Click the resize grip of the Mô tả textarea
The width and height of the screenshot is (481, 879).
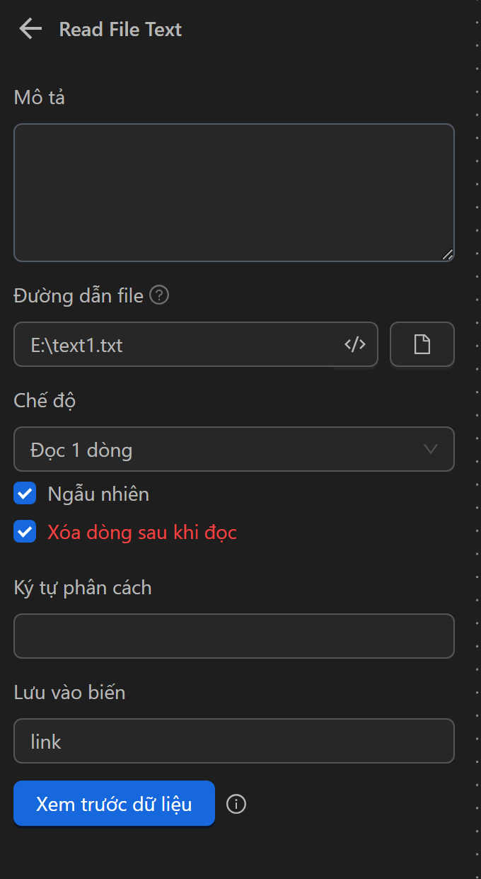pos(447,255)
